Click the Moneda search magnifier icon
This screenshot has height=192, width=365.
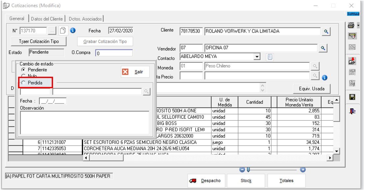click(x=315, y=66)
